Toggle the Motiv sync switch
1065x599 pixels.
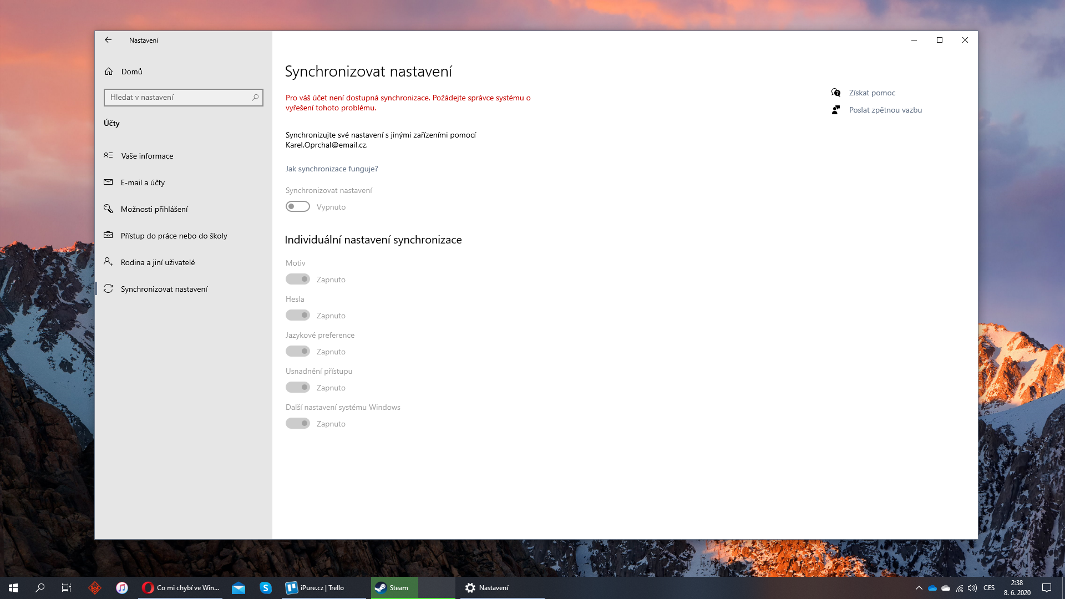click(298, 280)
